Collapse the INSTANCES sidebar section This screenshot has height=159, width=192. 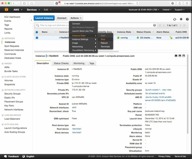[2, 38]
